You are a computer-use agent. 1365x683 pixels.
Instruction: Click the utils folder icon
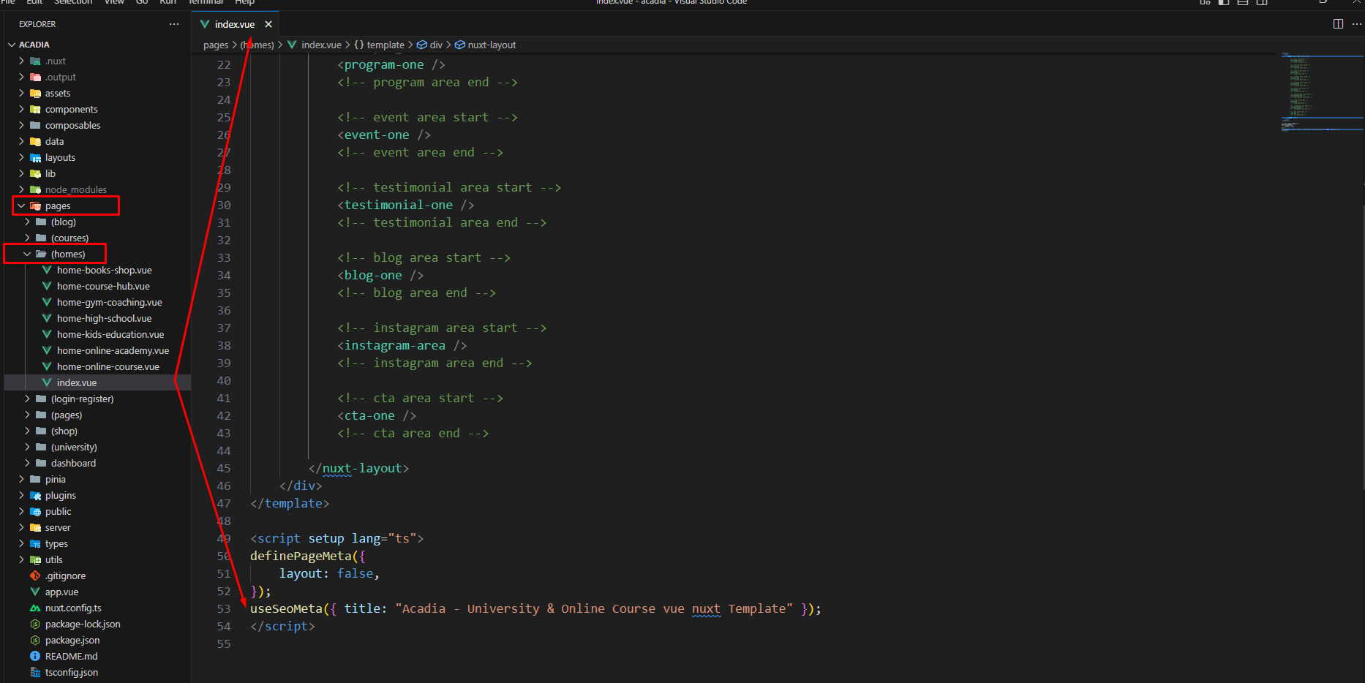[35, 559]
